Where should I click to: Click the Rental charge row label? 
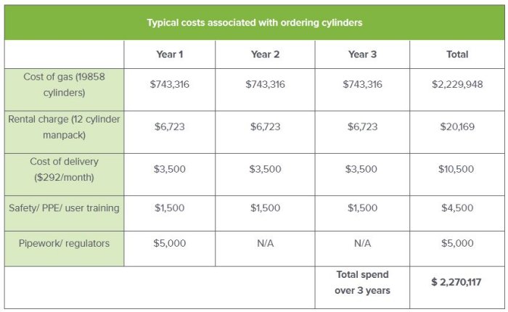(65, 126)
